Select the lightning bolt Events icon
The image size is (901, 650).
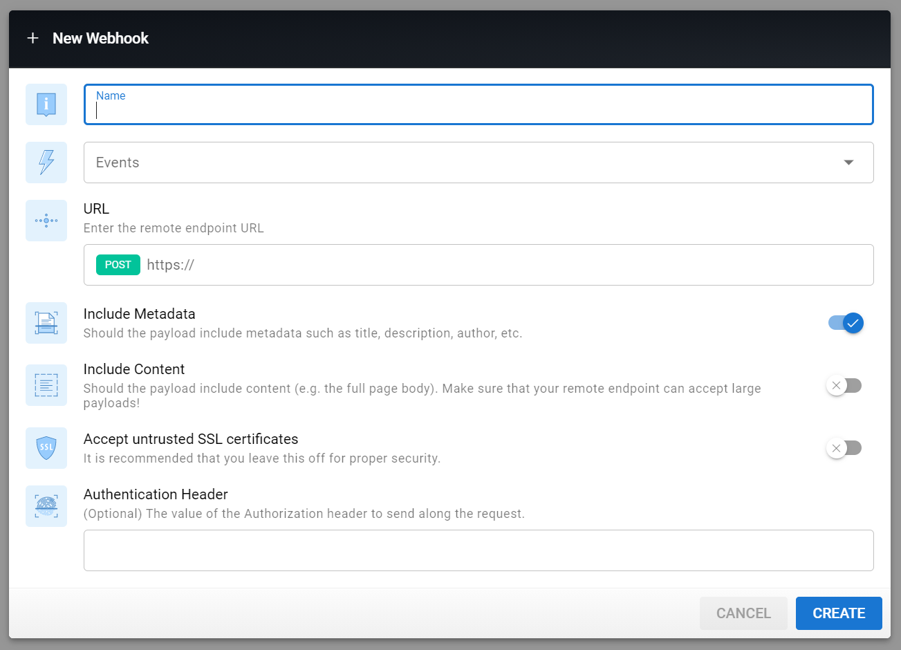coord(46,162)
